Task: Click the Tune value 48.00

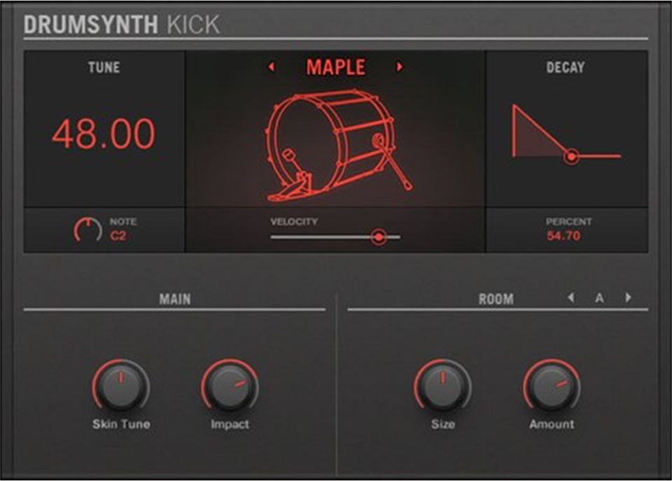Action: (x=104, y=134)
